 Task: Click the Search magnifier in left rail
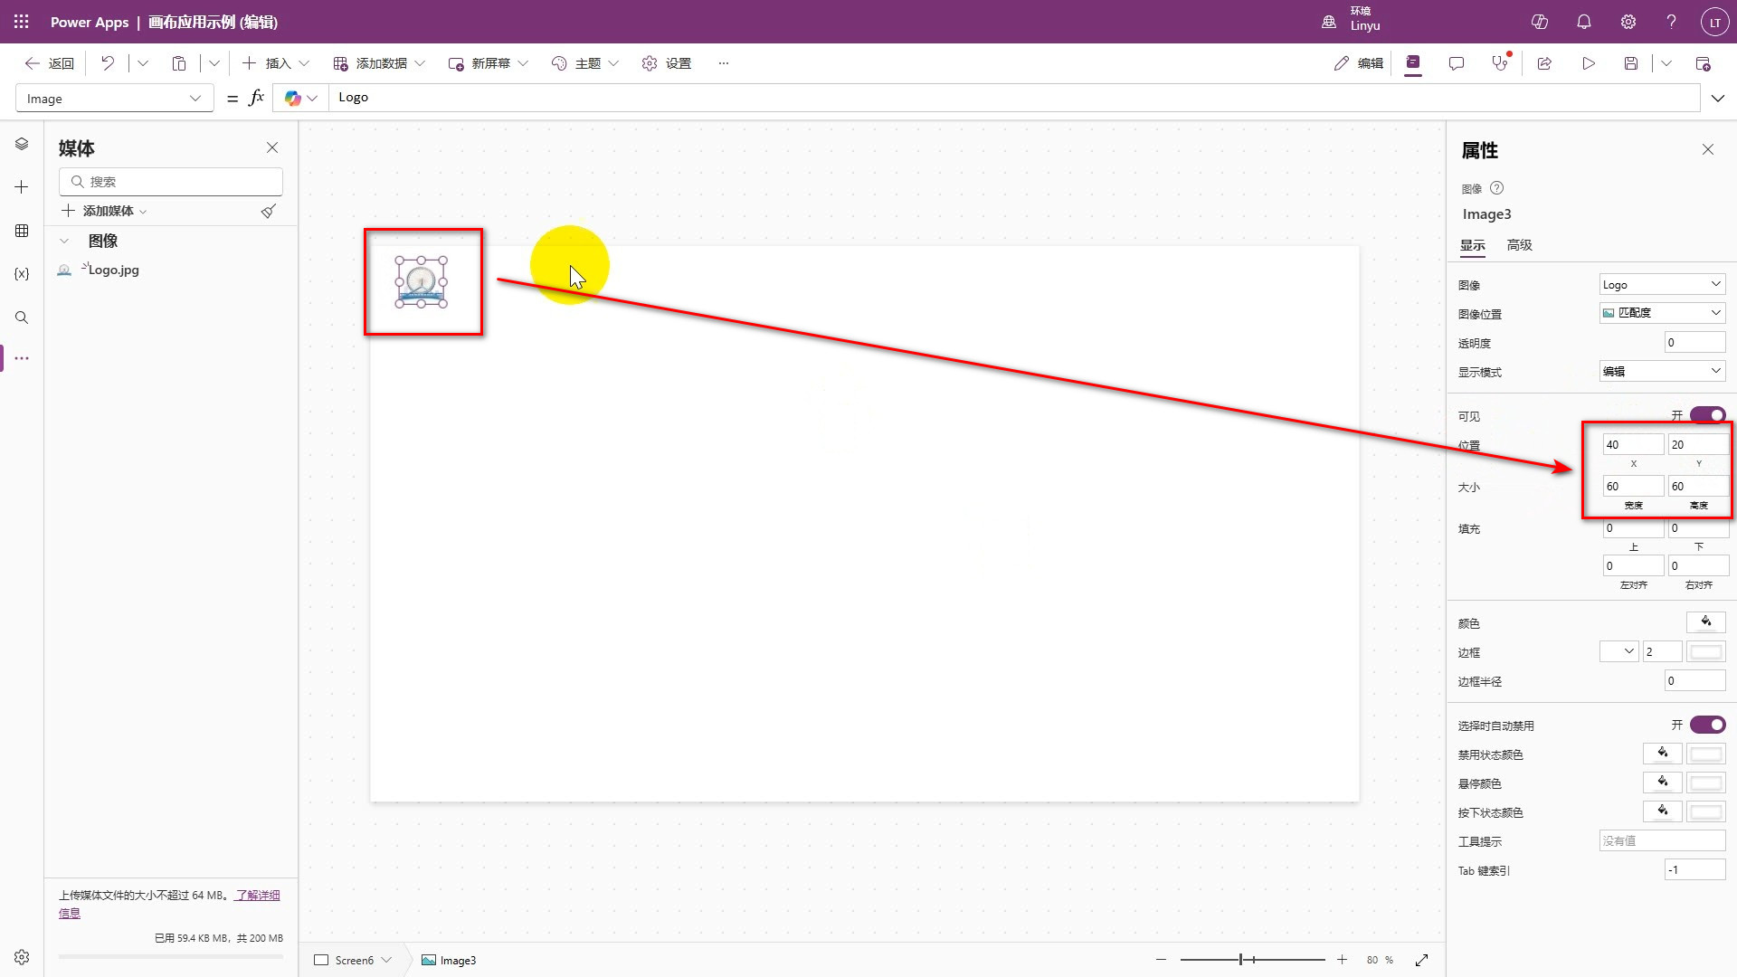click(22, 318)
